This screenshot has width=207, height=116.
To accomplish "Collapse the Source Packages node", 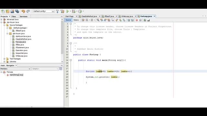I will [4, 25].
